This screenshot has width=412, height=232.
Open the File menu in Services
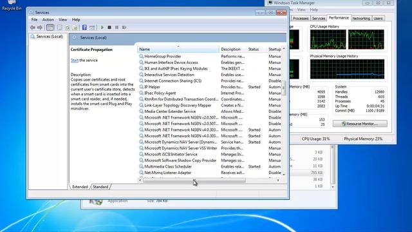34,20
